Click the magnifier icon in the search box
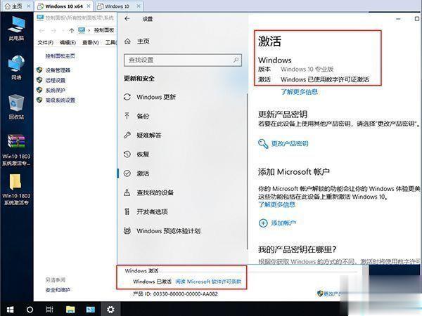Viewport: 422px width, 316px height. (236, 60)
